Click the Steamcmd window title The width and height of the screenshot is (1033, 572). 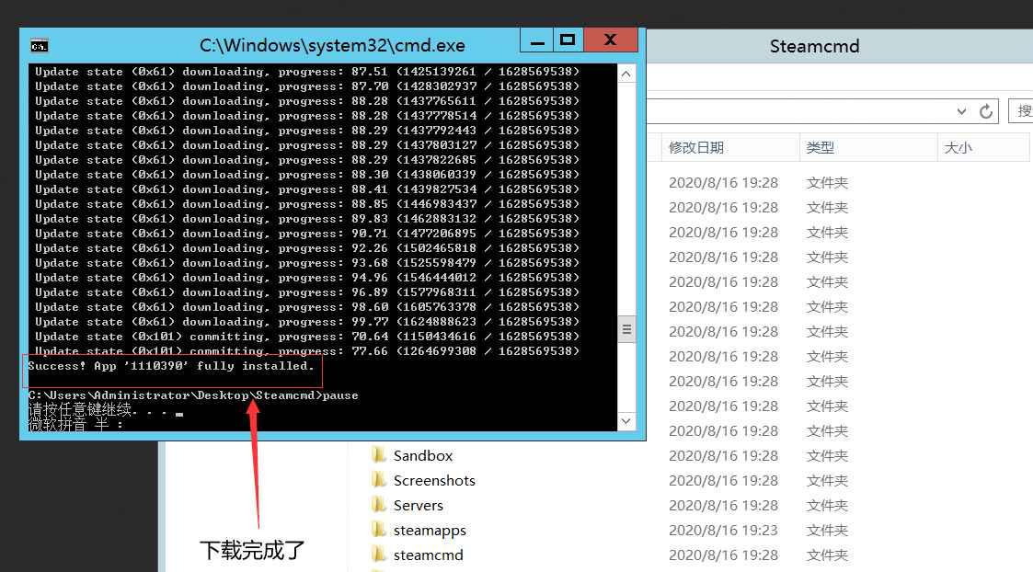click(x=814, y=46)
